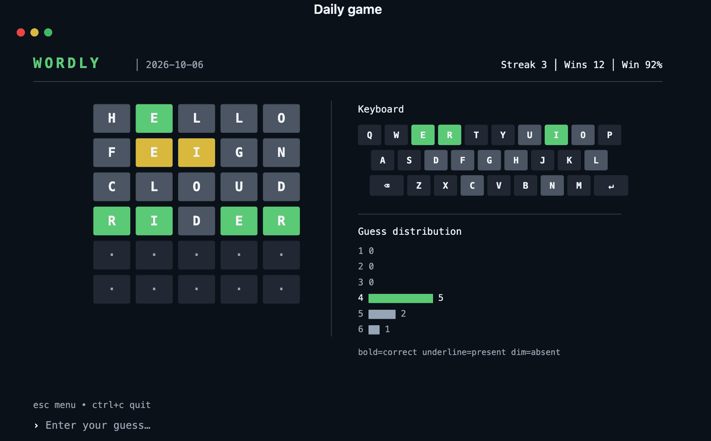Hit the S key on keyboard

click(409, 160)
